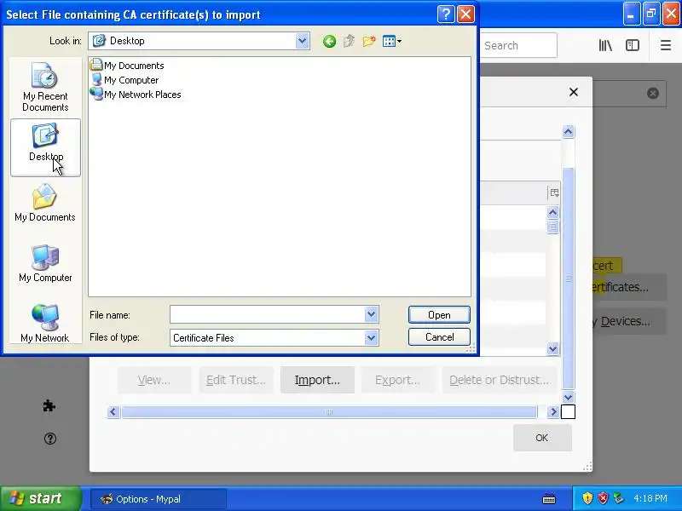Image resolution: width=682 pixels, height=511 pixels.
Task: Open Mypal hamburger menu
Action: (x=666, y=45)
